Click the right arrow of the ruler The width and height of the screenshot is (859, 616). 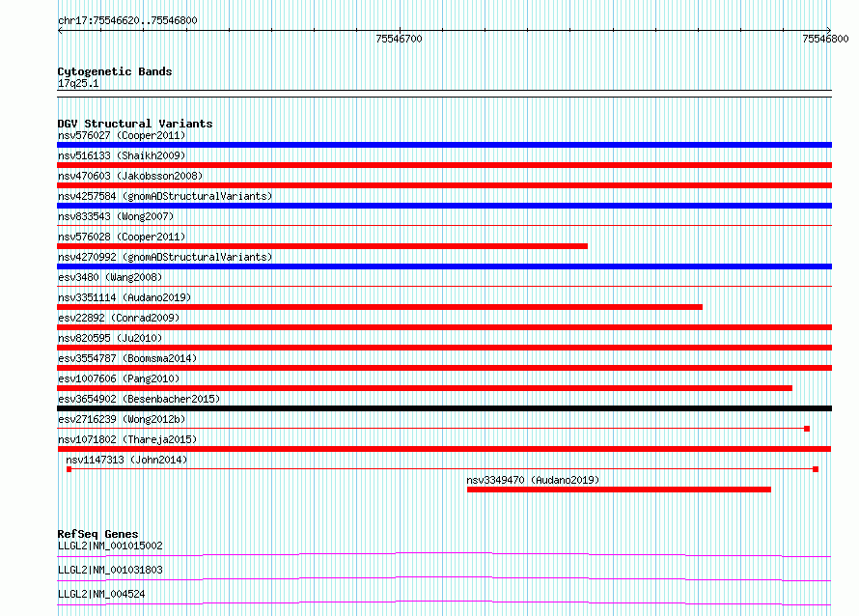828,30
